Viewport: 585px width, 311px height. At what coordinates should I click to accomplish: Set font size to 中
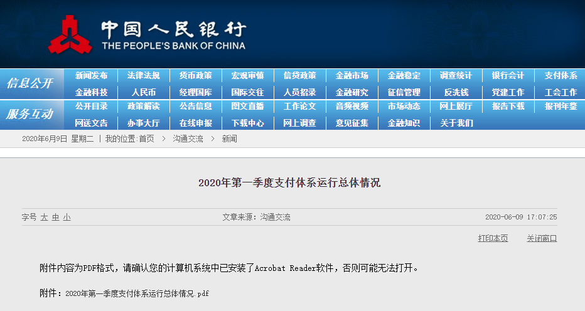click(x=56, y=217)
